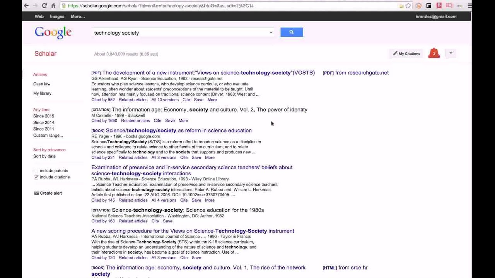Open PDF from researchgate.net
This screenshot has height=278, width=495.
(x=356, y=73)
